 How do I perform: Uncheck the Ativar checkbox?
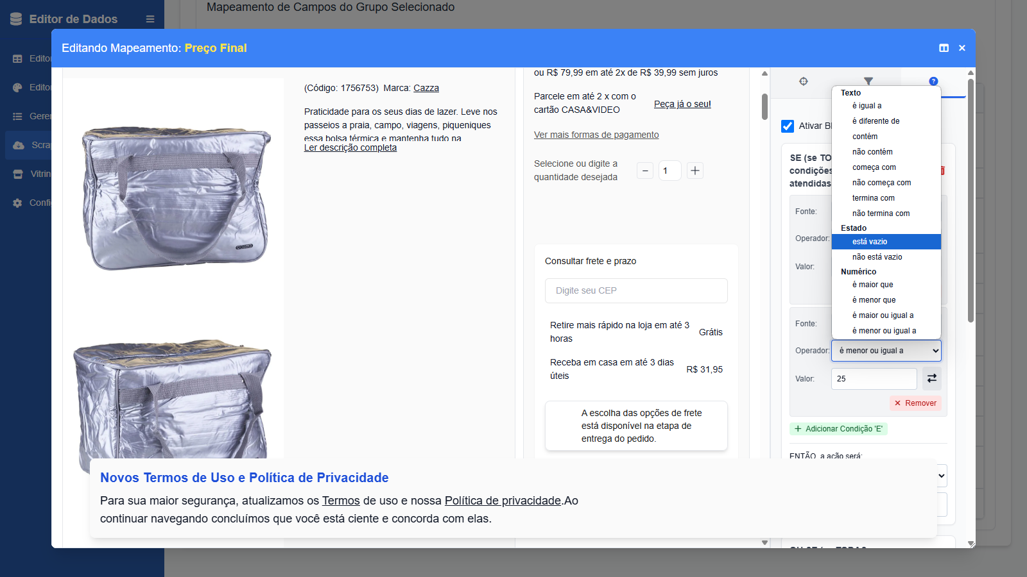point(788,126)
